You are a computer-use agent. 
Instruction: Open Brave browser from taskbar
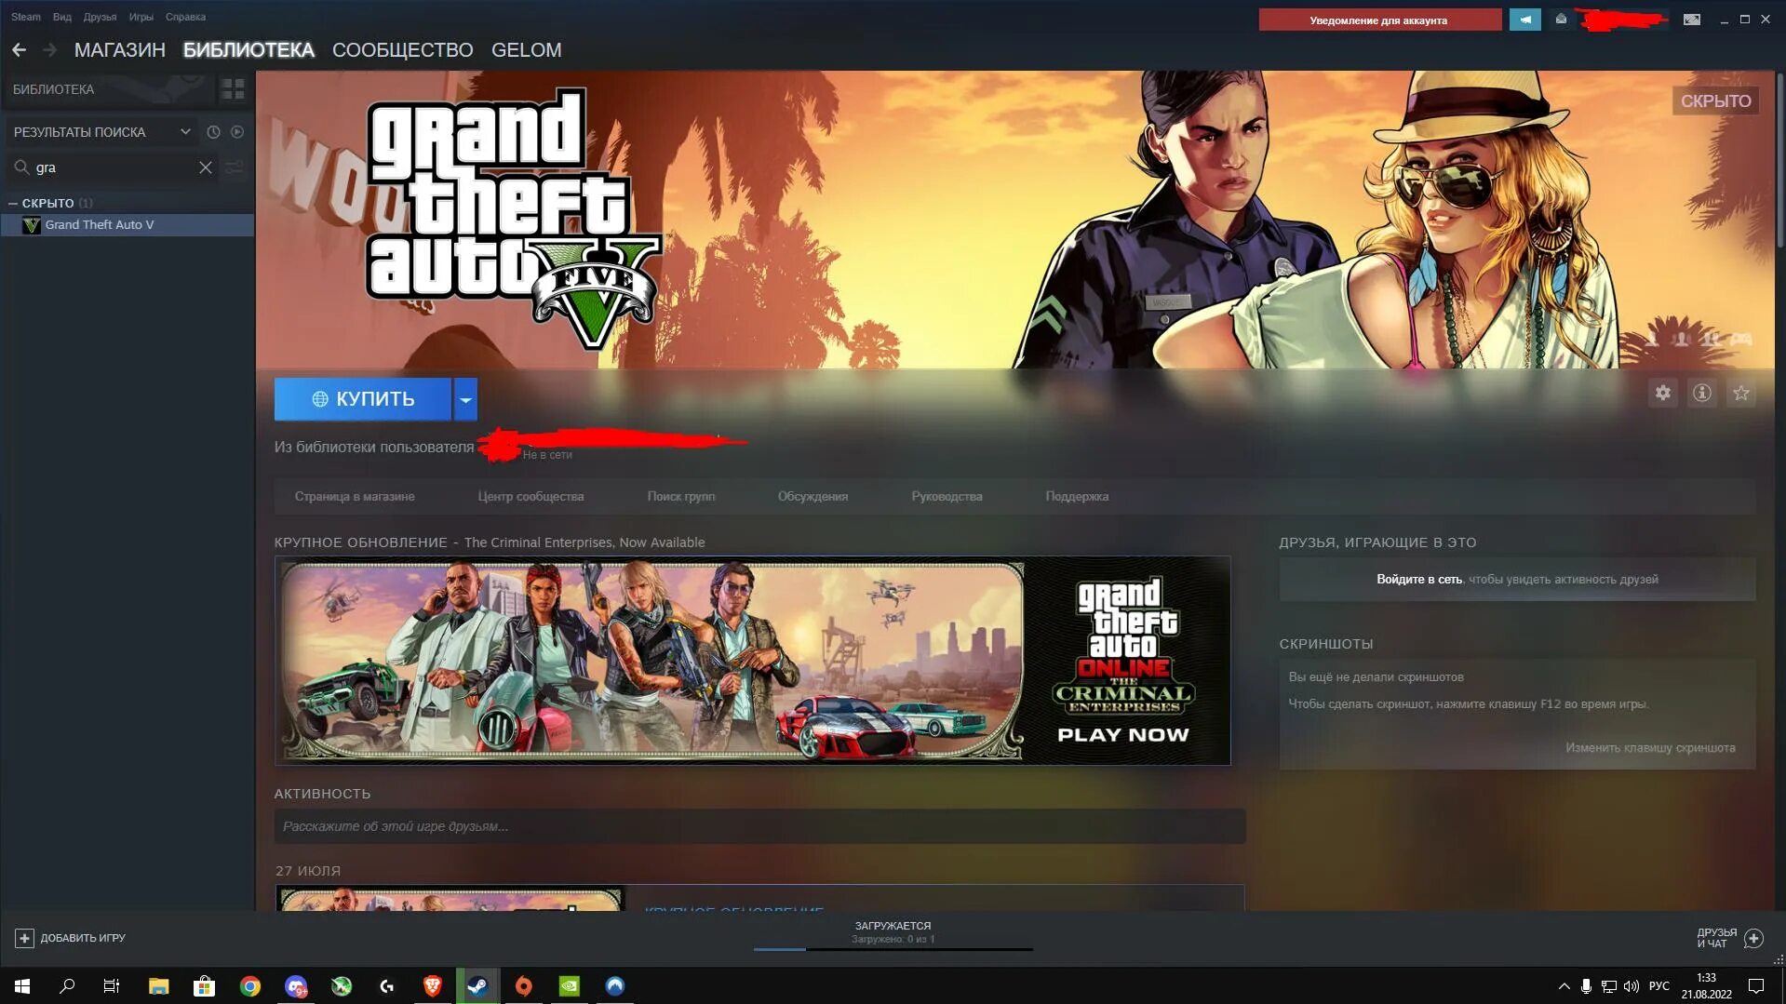pos(433,986)
